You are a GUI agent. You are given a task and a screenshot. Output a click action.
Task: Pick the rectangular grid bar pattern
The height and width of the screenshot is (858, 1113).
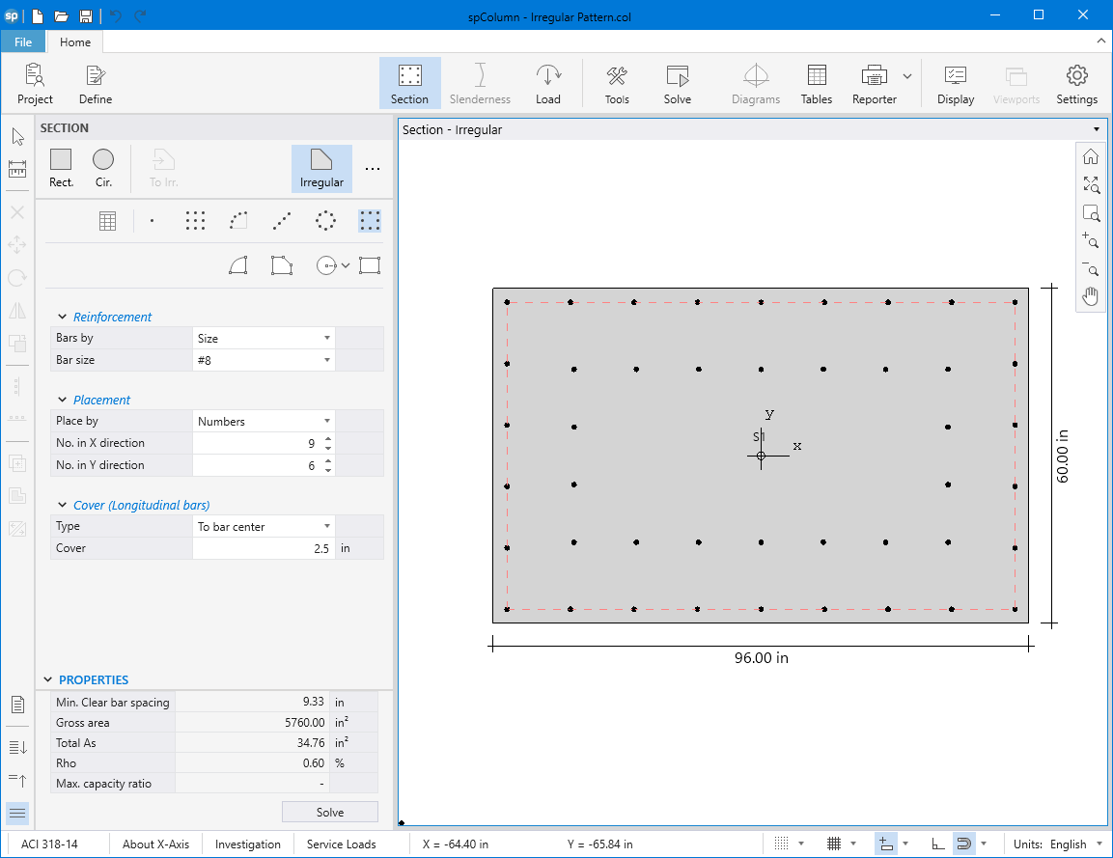click(195, 221)
